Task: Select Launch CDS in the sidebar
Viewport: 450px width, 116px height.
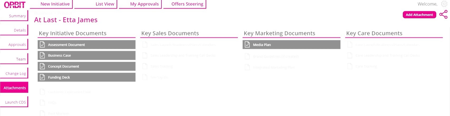Action: 15,102
